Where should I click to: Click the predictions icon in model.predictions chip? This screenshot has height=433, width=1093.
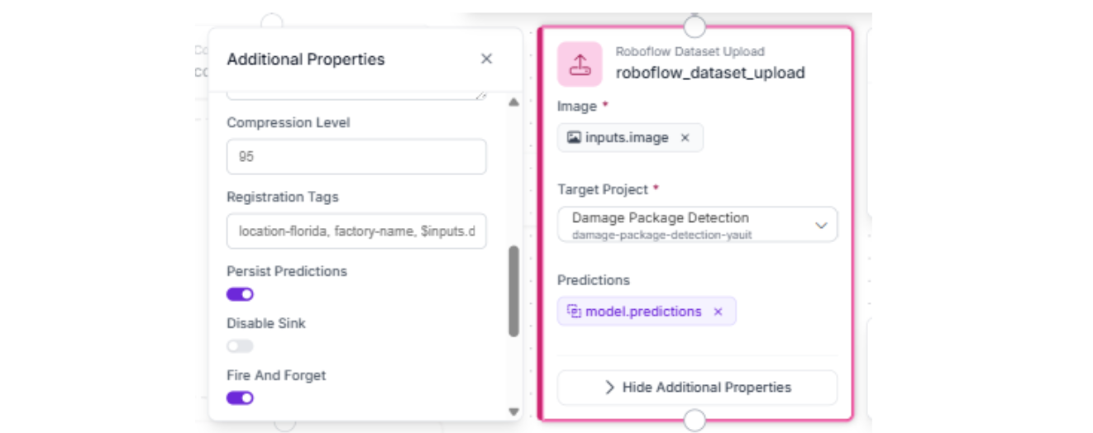[x=574, y=312]
